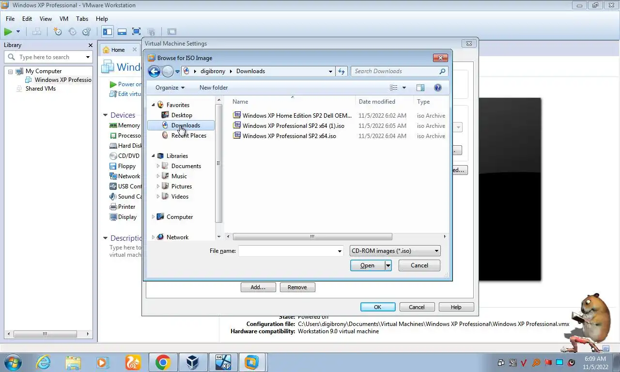Viewport: 620px width, 372px height.
Task: Click the Unity mode toolbar icon
Action: click(151, 32)
